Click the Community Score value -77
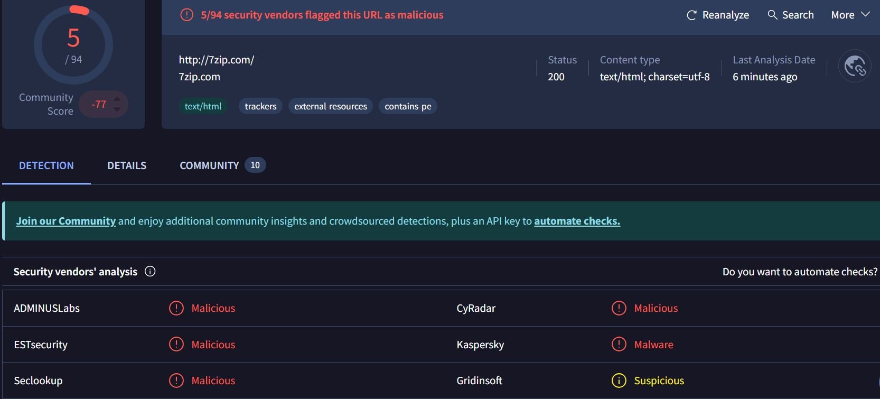This screenshot has height=399, width=880. (x=98, y=104)
